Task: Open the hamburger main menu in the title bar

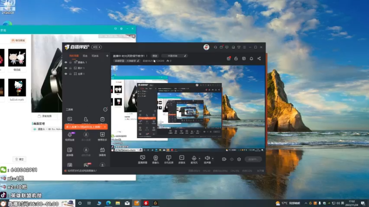Action: click(244, 47)
